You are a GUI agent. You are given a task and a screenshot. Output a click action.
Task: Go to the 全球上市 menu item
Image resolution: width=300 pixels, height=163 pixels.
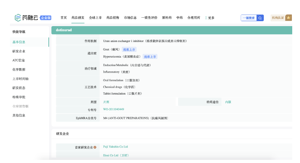[x=95, y=18]
